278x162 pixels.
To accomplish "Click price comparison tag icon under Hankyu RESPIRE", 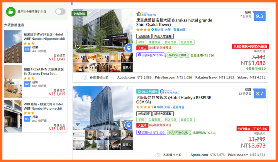I will point(158,155).
